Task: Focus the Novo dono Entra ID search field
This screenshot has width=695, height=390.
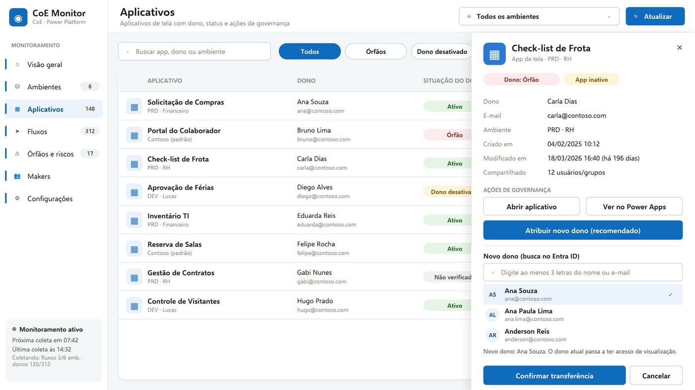Action: 583,273
